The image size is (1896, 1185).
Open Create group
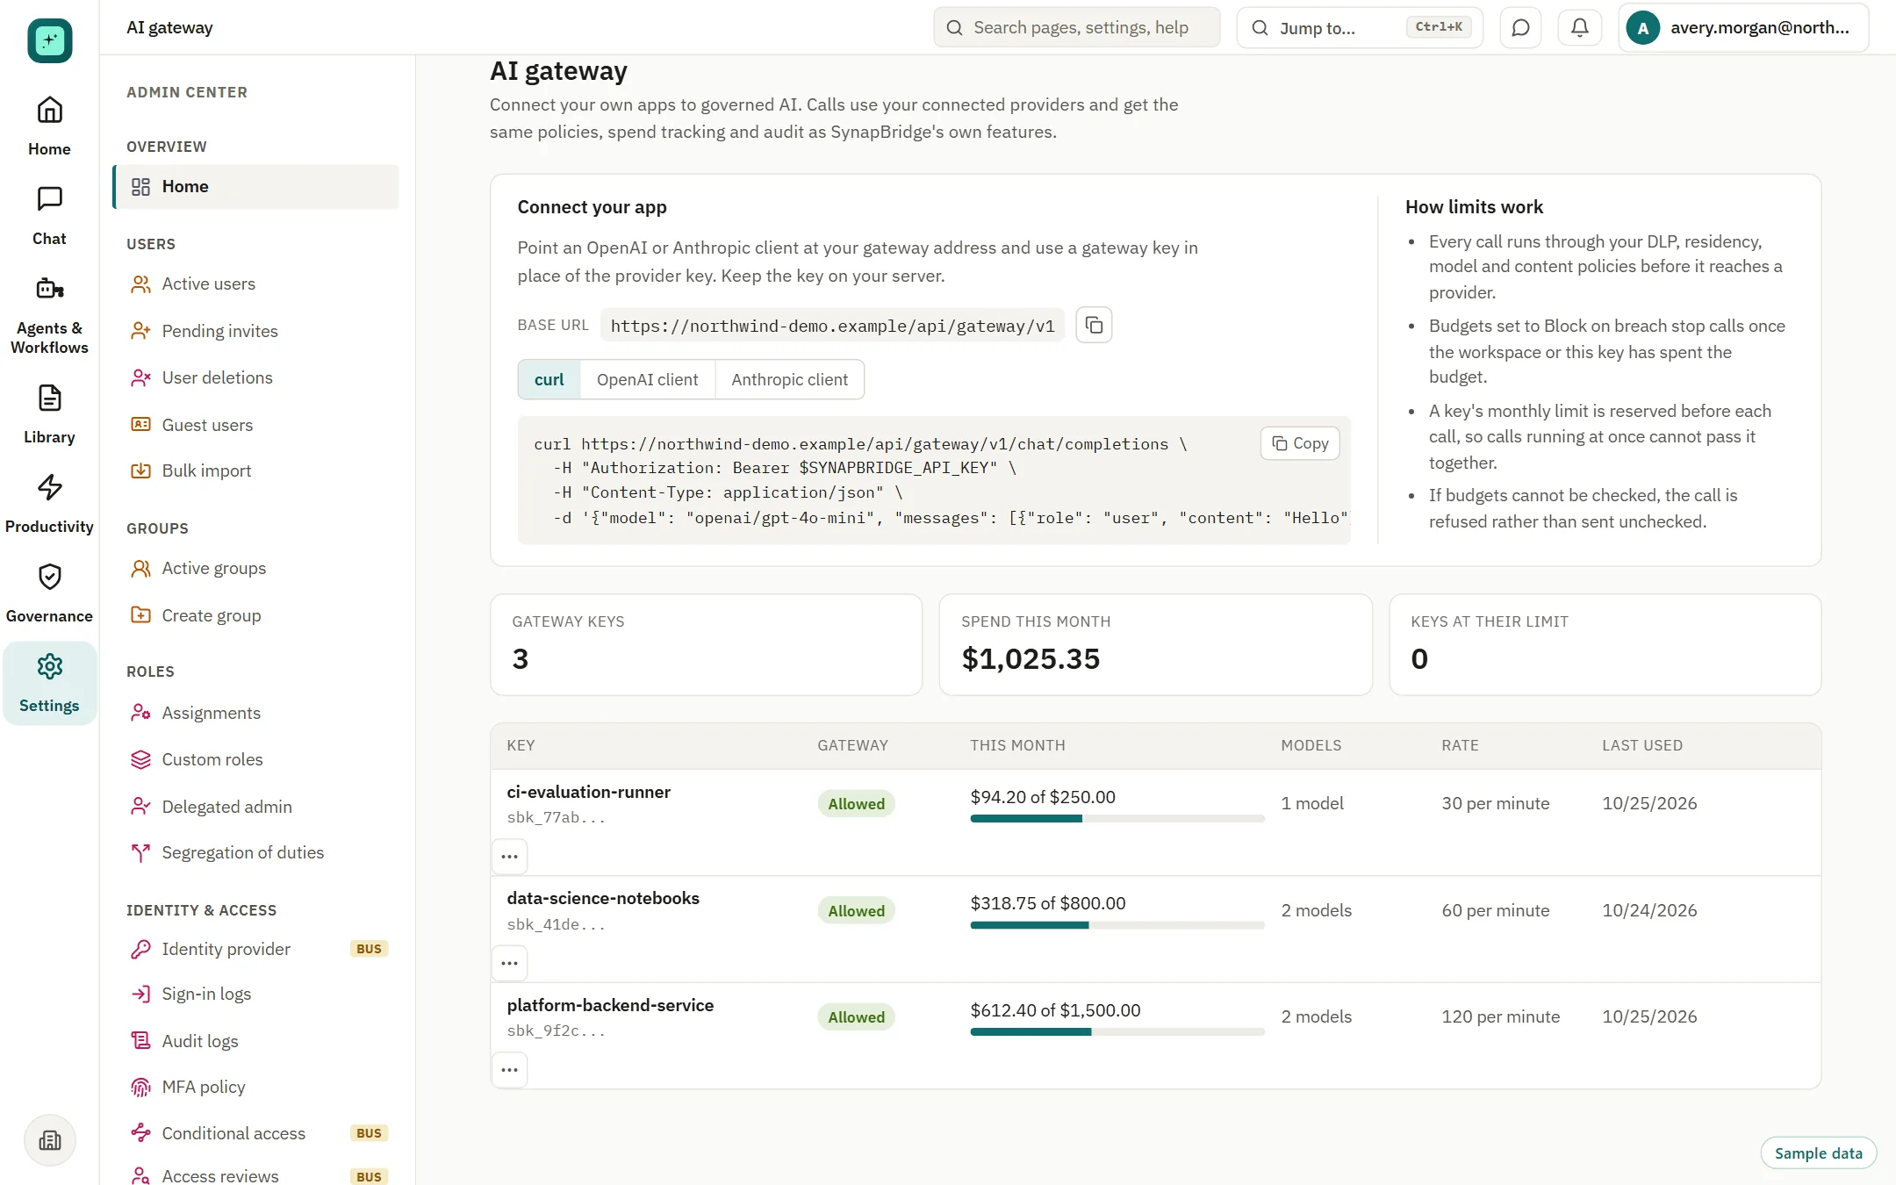click(255, 615)
